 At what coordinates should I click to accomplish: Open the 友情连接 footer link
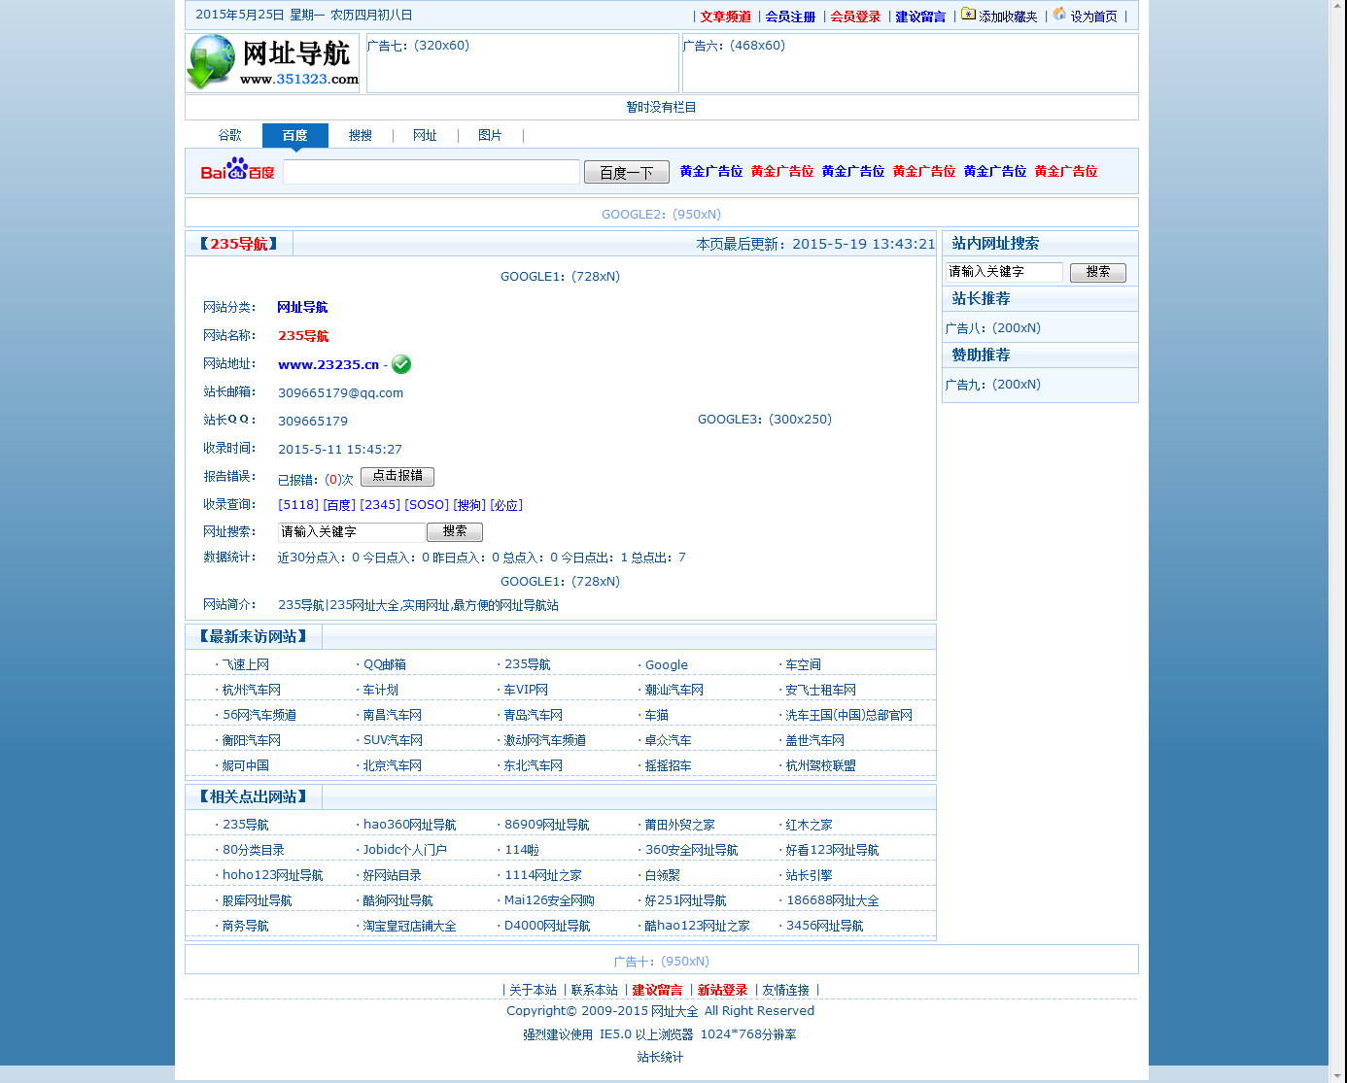[x=785, y=989]
